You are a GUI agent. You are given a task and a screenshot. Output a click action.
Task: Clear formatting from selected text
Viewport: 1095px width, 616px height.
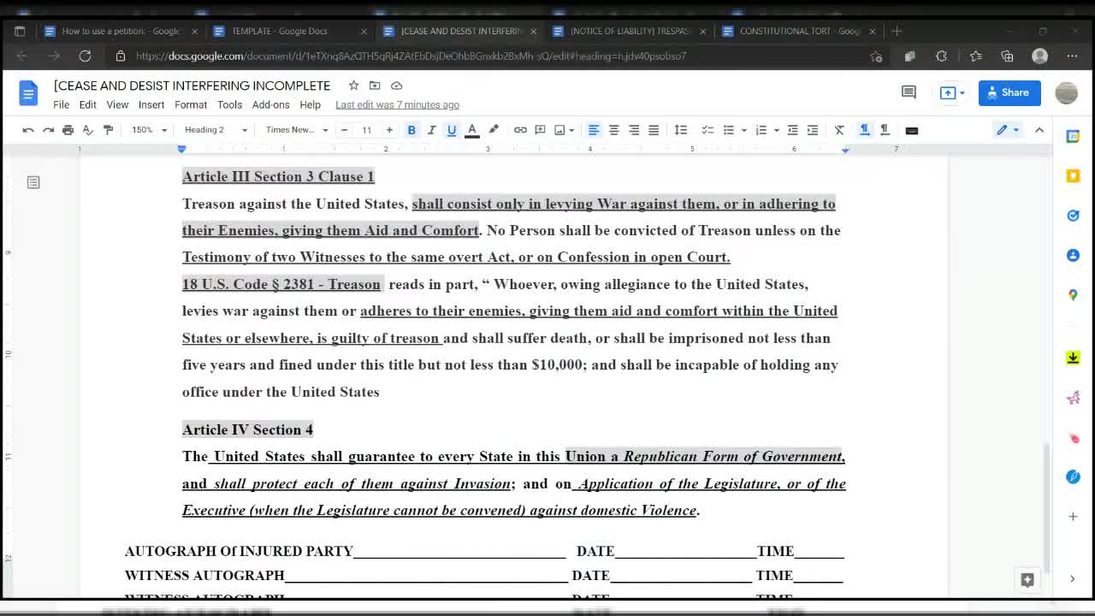tap(839, 130)
